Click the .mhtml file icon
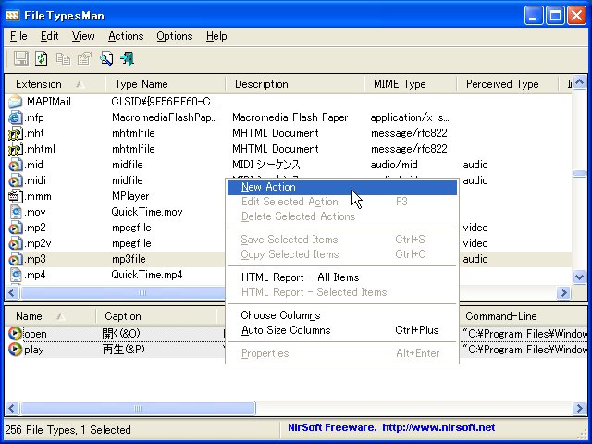The height and width of the screenshot is (444, 592). pos(15,149)
